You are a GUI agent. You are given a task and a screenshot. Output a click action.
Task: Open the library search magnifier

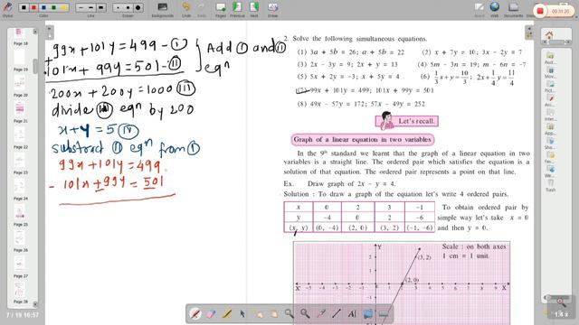(x=561, y=302)
